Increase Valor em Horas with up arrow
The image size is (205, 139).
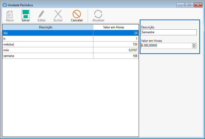pyautogui.click(x=194, y=44)
